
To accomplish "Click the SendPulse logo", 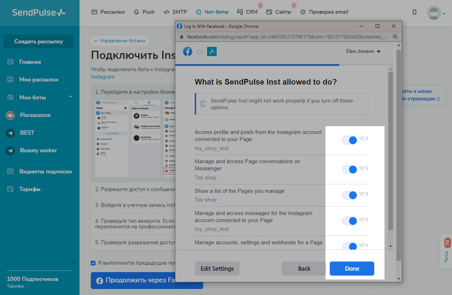I will (x=39, y=13).
